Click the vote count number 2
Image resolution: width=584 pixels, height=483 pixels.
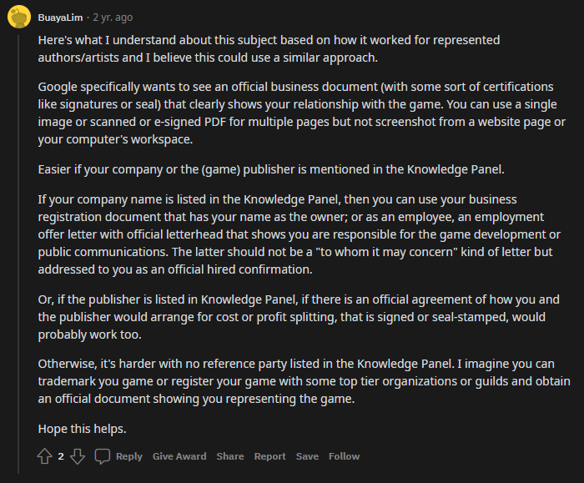(61, 456)
